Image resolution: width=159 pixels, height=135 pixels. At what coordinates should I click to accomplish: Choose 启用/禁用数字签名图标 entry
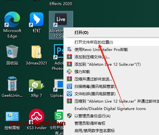click(111, 131)
